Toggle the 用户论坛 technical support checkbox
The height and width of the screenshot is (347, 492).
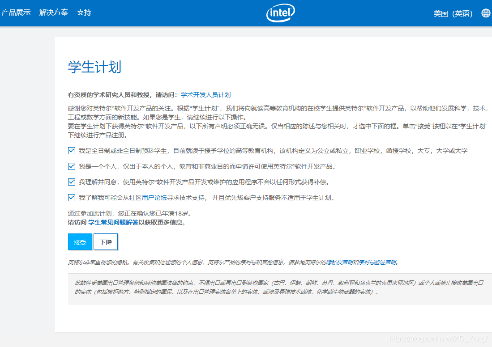[72, 198]
